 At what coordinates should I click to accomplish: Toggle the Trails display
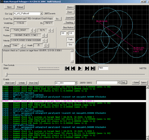[70, 40]
